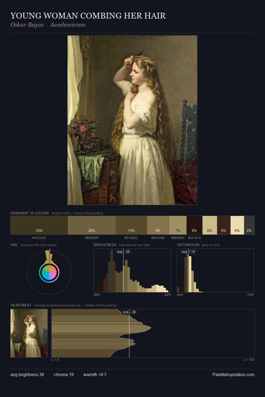Click the L = 100 axis label
This screenshot has width=265, height=397.
[249, 360]
